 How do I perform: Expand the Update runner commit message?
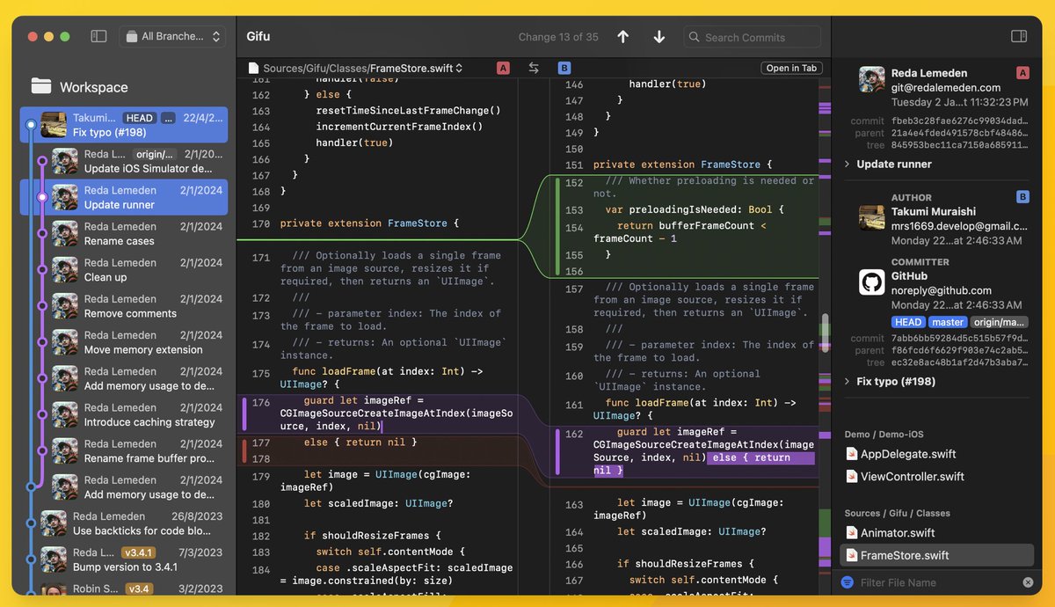click(848, 164)
